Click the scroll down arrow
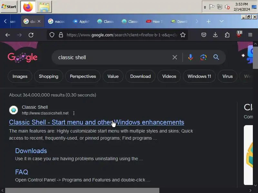The height and width of the screenshot is (193, 258). click(x=255, y=186)
